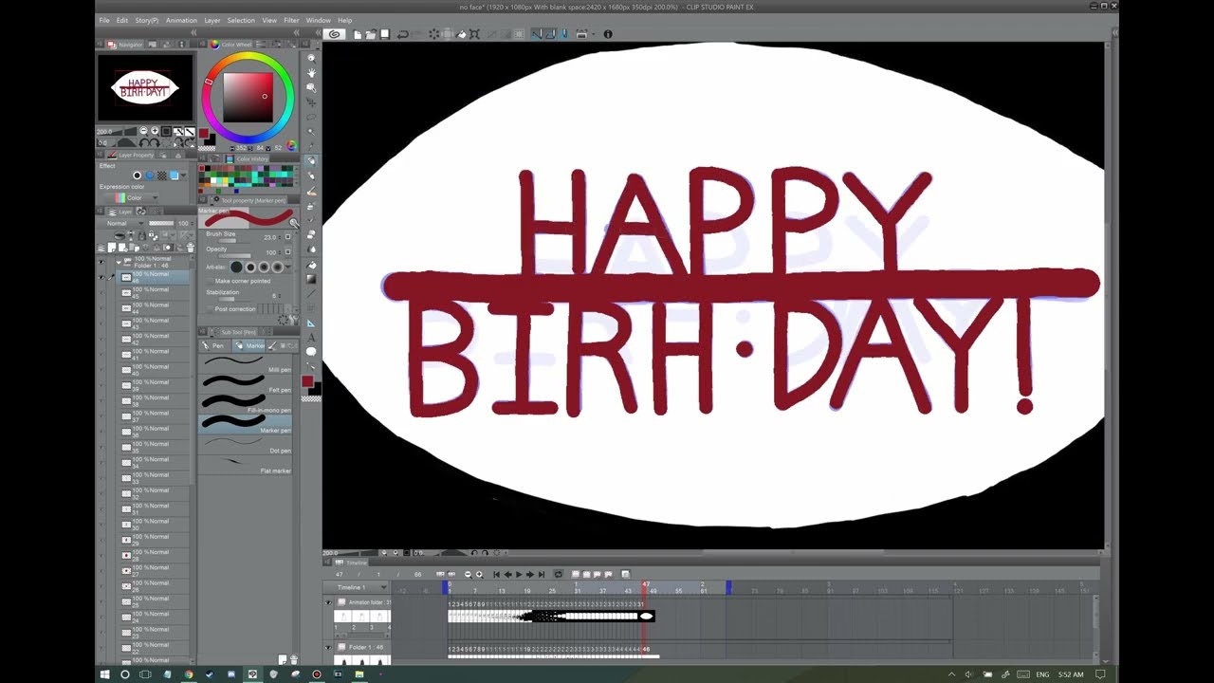Select the Flat marker sub tool
Viewport: 1214px width, 683px height.
[246, 463]
